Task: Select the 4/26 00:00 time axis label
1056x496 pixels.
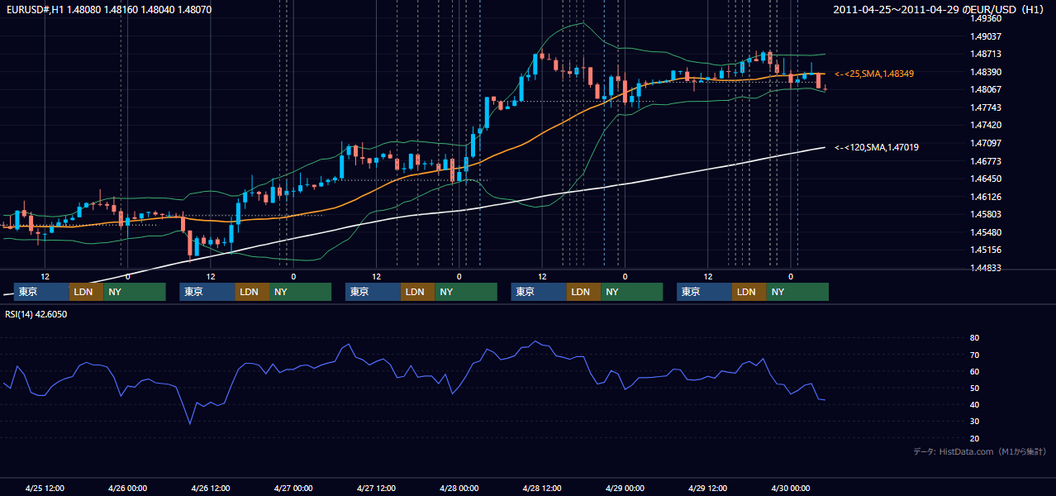Action: tap(127, 489)
